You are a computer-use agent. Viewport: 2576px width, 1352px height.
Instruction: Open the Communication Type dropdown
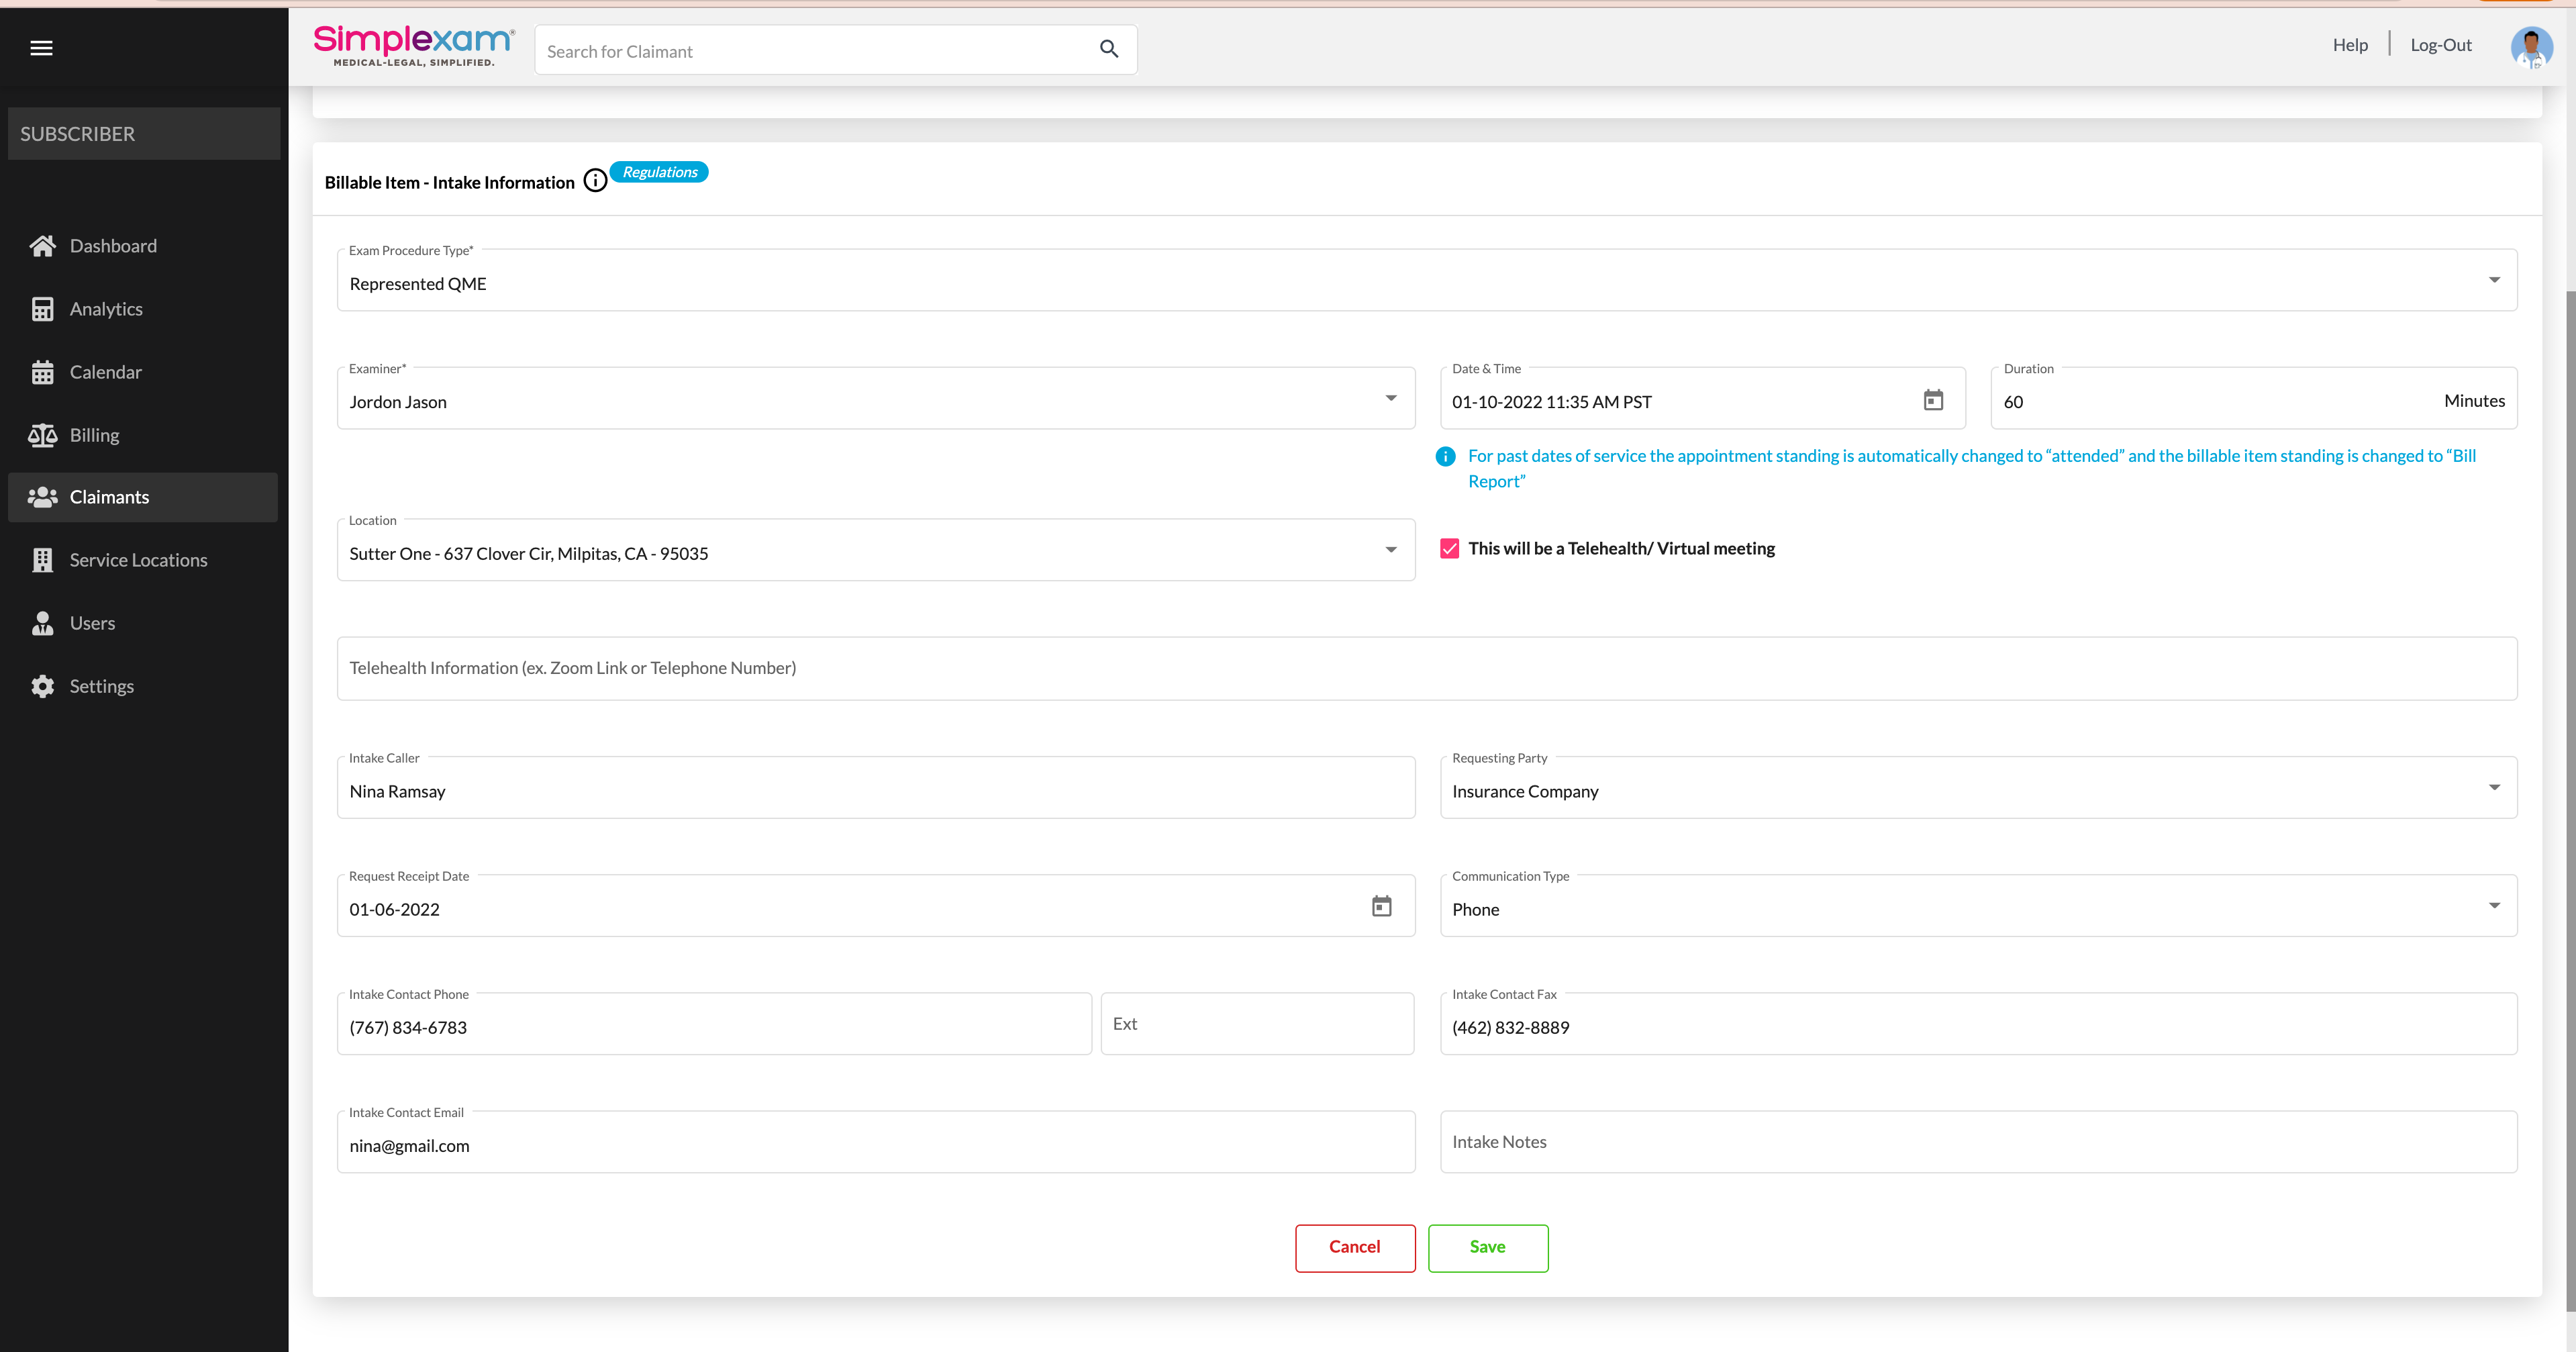coord(2493,906)
